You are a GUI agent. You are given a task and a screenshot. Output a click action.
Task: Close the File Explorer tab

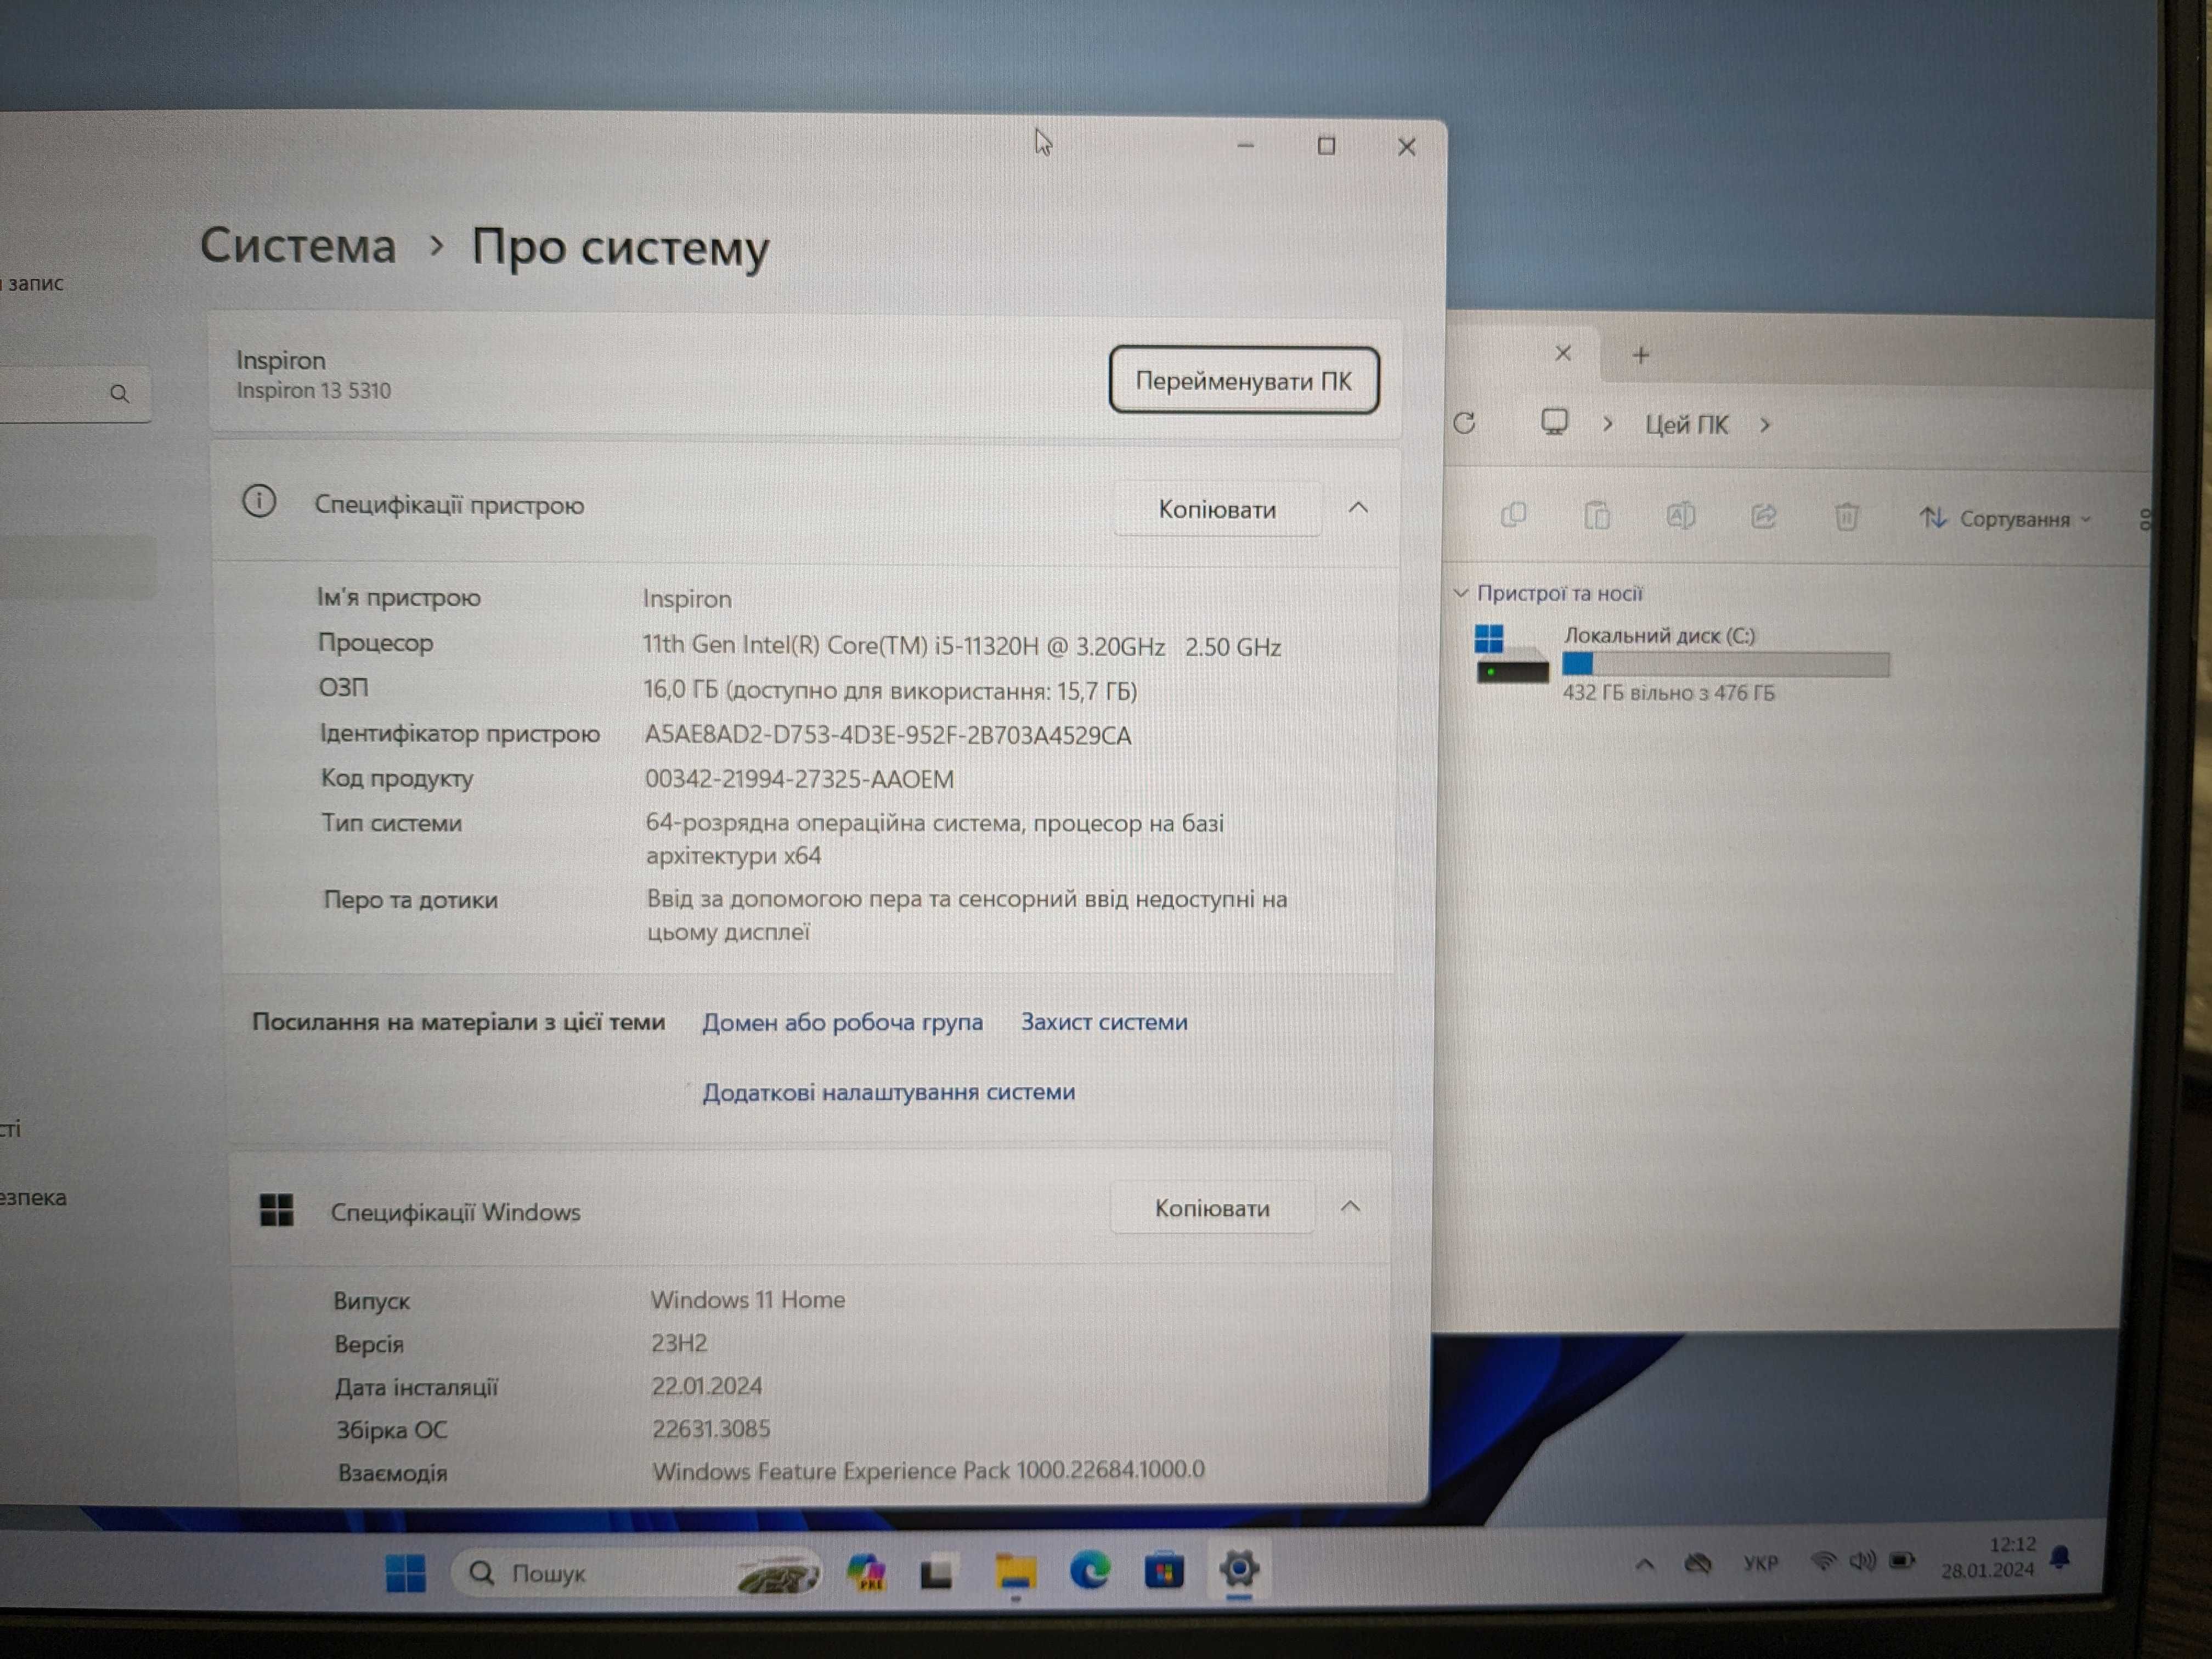pyautogui.click(x=1563, y=353)
